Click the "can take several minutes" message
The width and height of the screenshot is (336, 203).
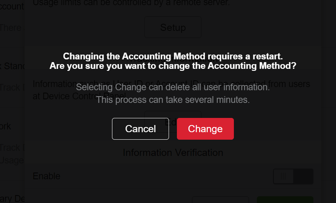(x=173, y=100)
